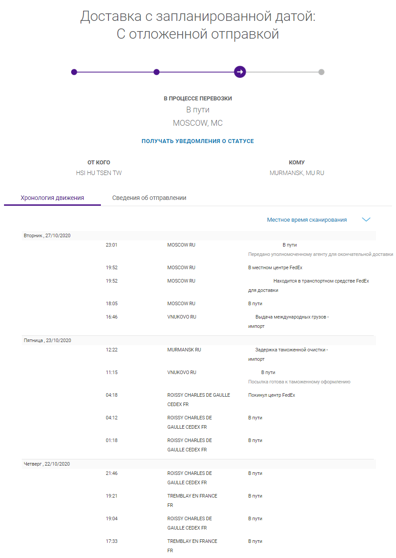Toggle the Вторник 27/10/2020 date section
Screen dimensions: 396x558
click(47, 235)
